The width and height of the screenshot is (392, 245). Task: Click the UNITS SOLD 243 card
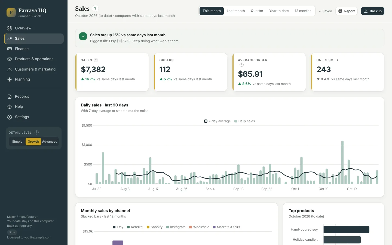click(348, 72)
